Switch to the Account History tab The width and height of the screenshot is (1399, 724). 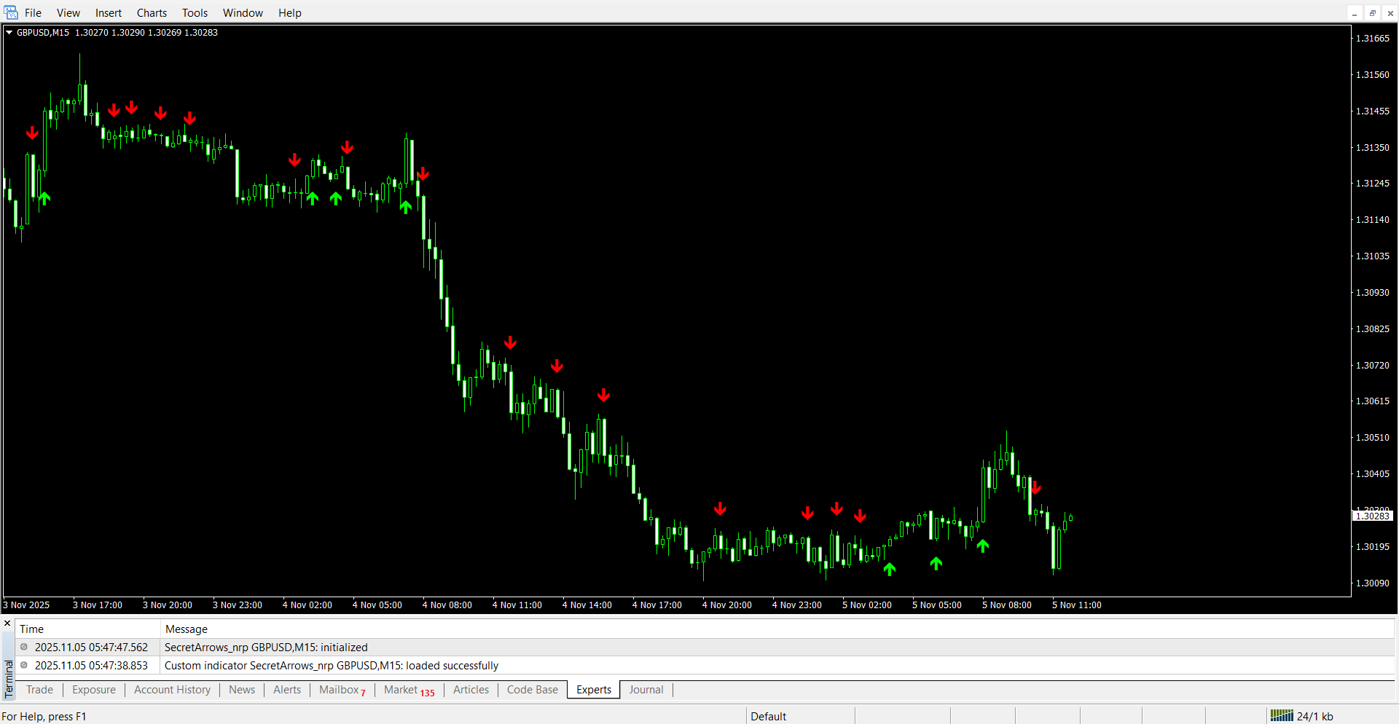click(172, 690)
